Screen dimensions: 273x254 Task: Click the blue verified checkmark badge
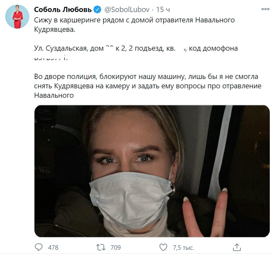coord(98,9)
